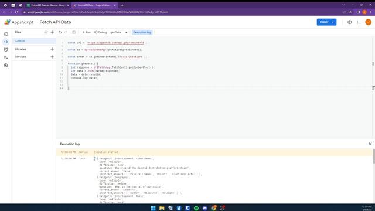Open the Chrome profile avatar
Viewport: 375px width, 211px height.
(x=364, y=12)
